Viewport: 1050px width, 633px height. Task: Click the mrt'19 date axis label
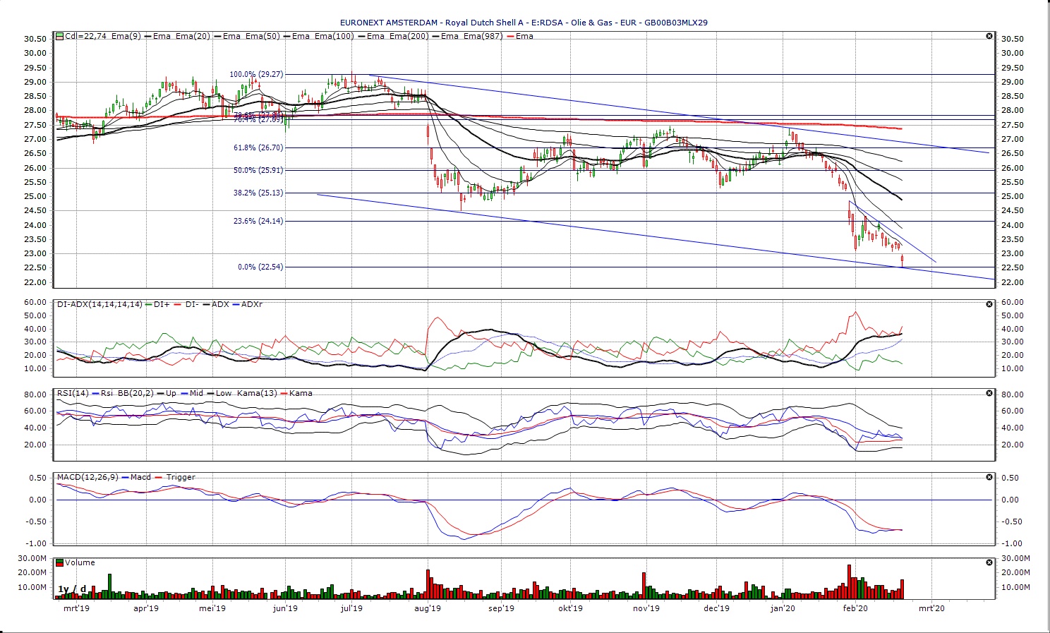coord(76,608)
